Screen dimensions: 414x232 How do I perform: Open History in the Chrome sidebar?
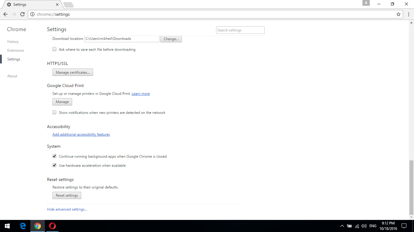click(13, 42)
